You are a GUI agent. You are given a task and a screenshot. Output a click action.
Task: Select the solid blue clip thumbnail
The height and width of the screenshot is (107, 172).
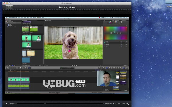pyautogui.click(x=26, y=60)
